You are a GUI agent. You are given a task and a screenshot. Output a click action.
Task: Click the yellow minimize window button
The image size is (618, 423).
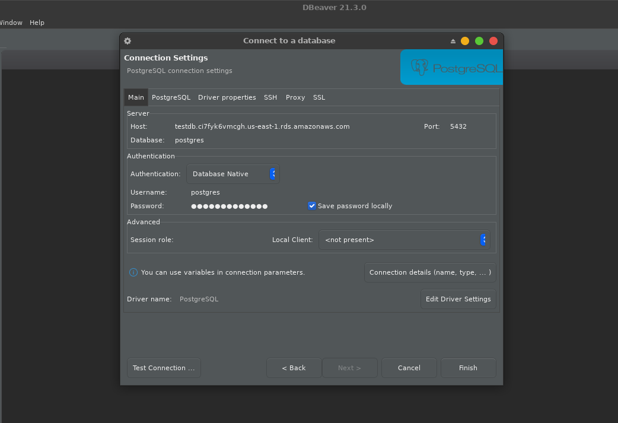click(x=465, y=41)
